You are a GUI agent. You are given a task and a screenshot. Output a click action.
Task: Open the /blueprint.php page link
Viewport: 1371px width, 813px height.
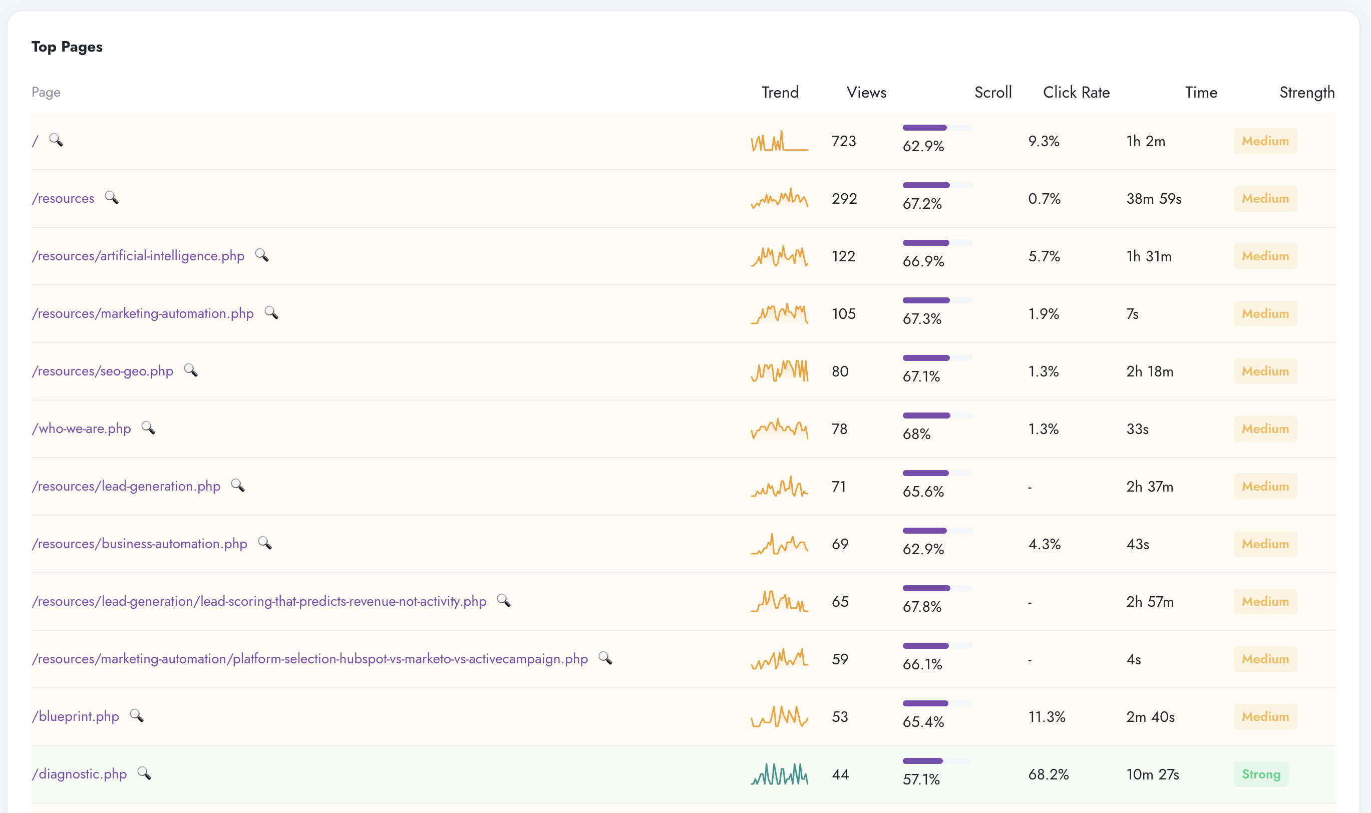pos(76,716)
